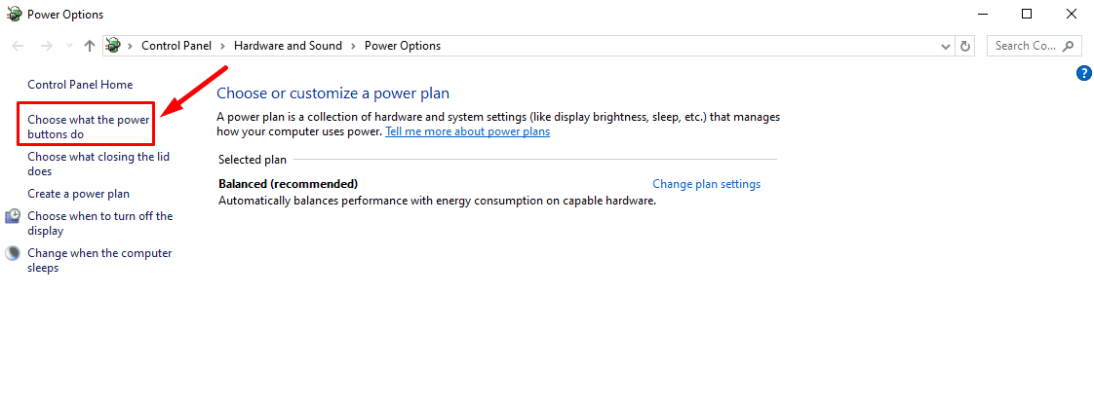
Task: Click the magnifier icon in the search box
Action: [x=1069, y=46]
